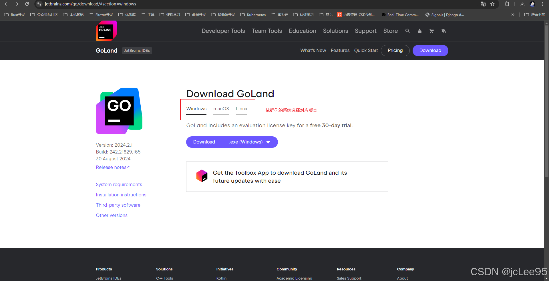Click the browser address bar URL
549x281 pixels.
(x=90, y=4)
